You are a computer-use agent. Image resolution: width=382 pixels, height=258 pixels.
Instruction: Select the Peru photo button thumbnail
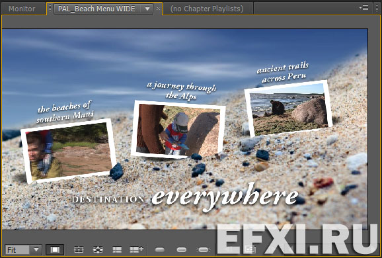(288, 108)
